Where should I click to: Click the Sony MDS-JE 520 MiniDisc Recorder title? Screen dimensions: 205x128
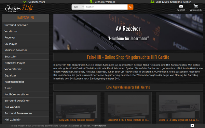pos(77,120)
